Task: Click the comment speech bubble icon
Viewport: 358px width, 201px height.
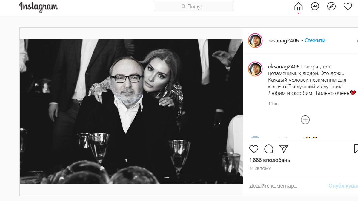Action: (269, 149)
